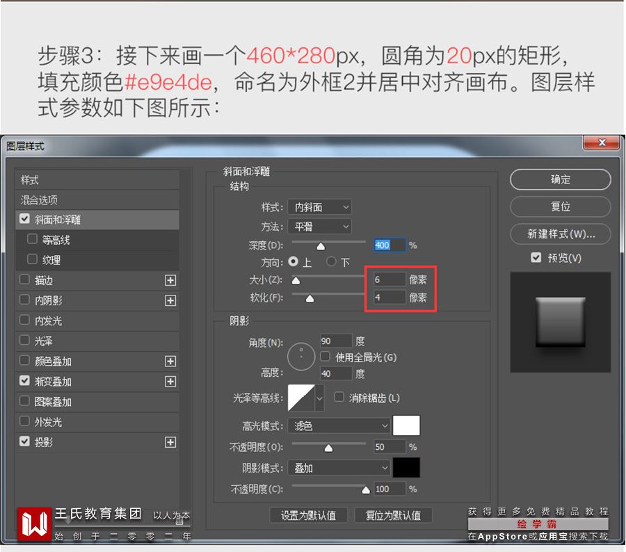Viewport: 626px width, 552px height.
Task: Open white highlight color swatch
Action: coord(406,425)
